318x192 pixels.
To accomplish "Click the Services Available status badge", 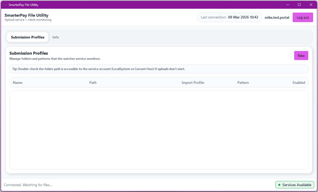I will 295,185.
